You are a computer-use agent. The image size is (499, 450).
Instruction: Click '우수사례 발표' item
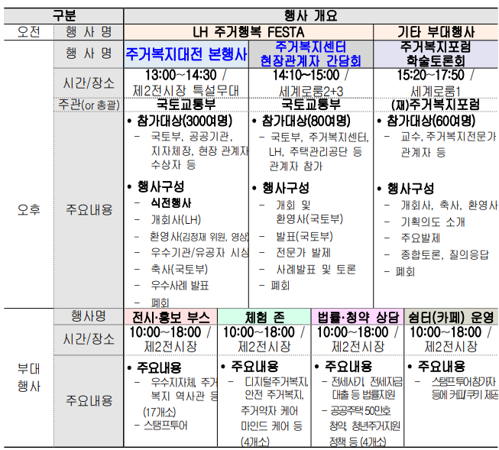180,286
